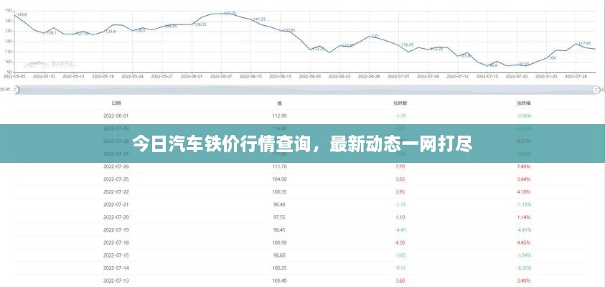Screen dimensions: 605x287
Task: Click the right handle of the date range slider
Action: point(596,90)
